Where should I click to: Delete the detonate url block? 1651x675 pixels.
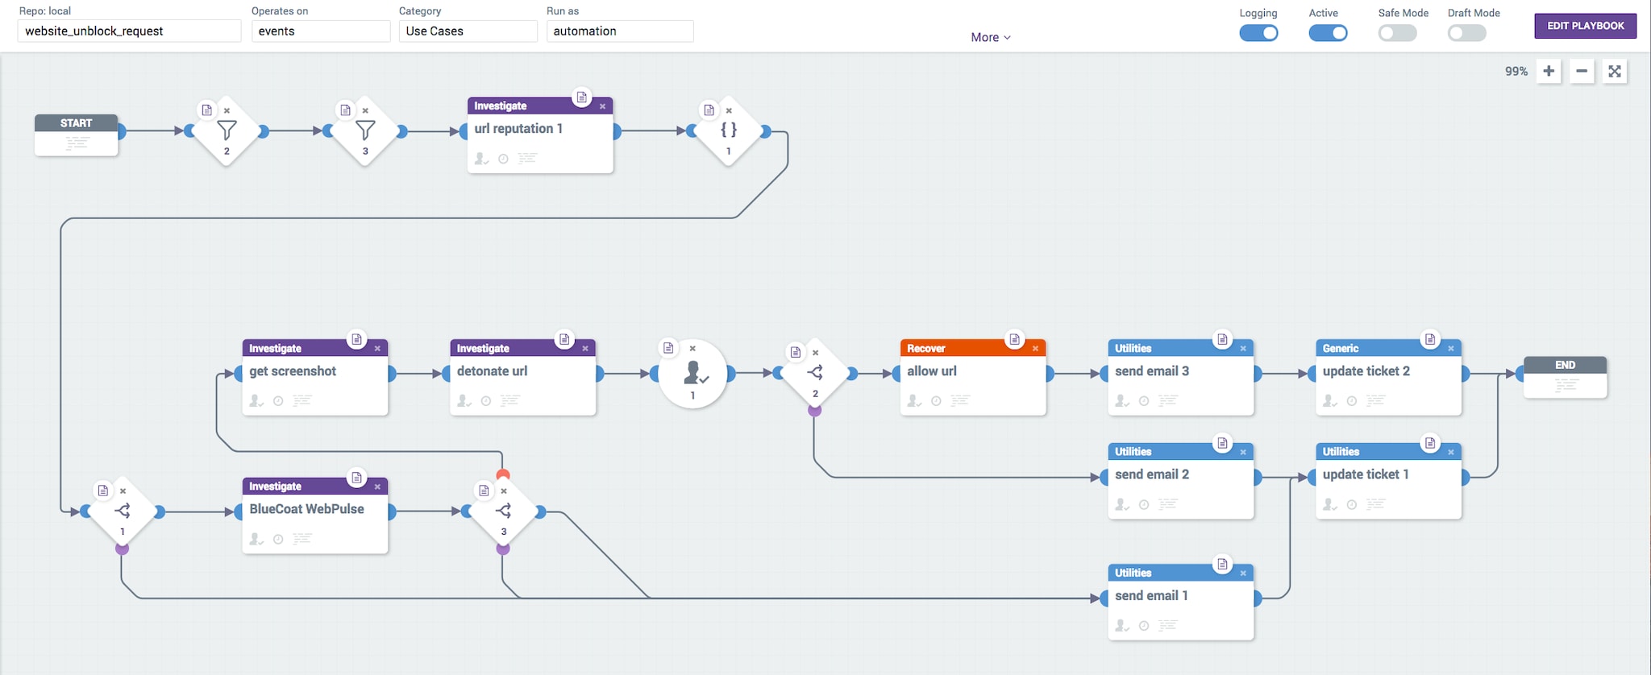(x=585, y=349)
